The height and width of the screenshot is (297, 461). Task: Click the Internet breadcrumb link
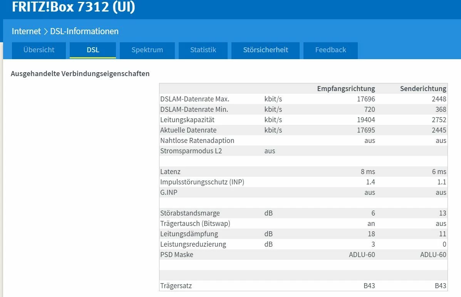coord(26,31)
